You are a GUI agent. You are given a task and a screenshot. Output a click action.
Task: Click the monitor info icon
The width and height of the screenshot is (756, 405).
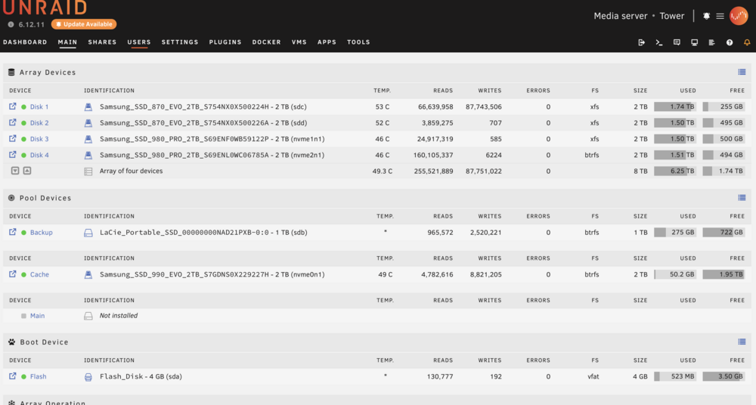pos(694,42)
